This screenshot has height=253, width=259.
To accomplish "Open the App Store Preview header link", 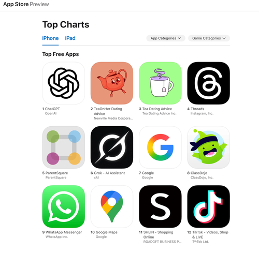I will 26,4.
